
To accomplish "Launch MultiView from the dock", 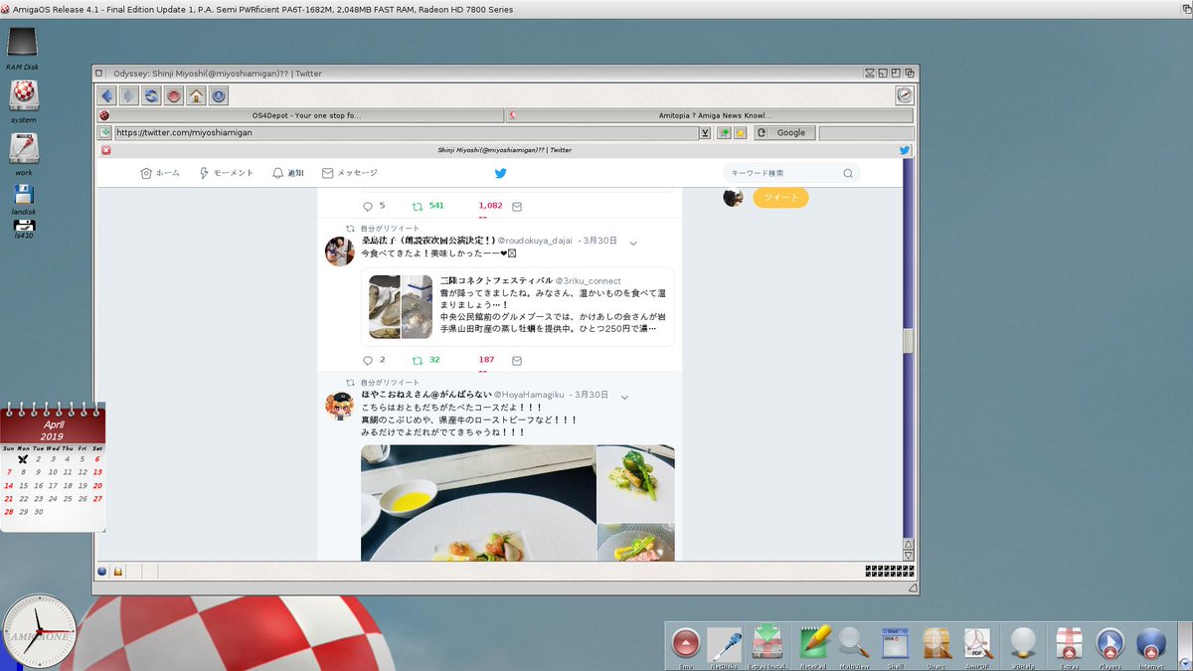I will pyautogui.click(x=854, y=646).
